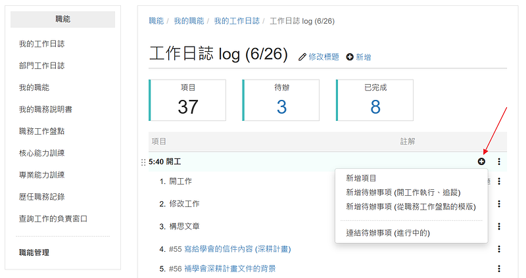Choose 新增待辦事項 (從職務工作盤點的模版)
Image resolution: width=526 pixels, height=278 pixels.
point(412,206)
